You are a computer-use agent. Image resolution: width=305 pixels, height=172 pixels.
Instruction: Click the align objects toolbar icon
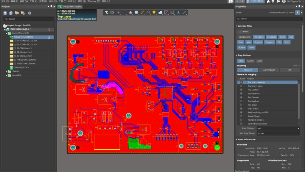click(x=130, y=13)
